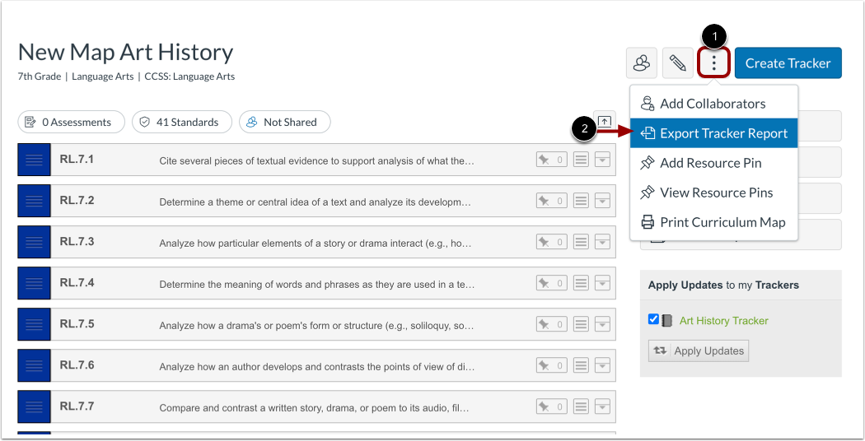Click the lines details icon on RL.7.7
The height and width of the screenshot is (441, 865).
click(581, 406)
